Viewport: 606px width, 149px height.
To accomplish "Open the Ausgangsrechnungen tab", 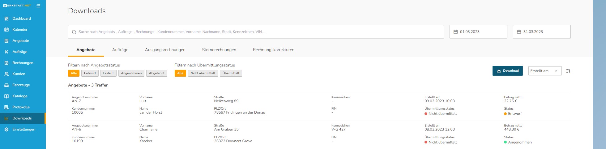I will 165,50.
